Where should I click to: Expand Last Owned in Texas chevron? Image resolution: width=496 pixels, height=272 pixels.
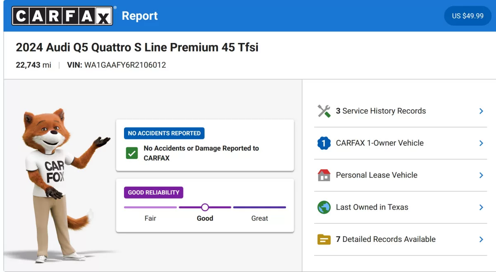tap(481, 207)
